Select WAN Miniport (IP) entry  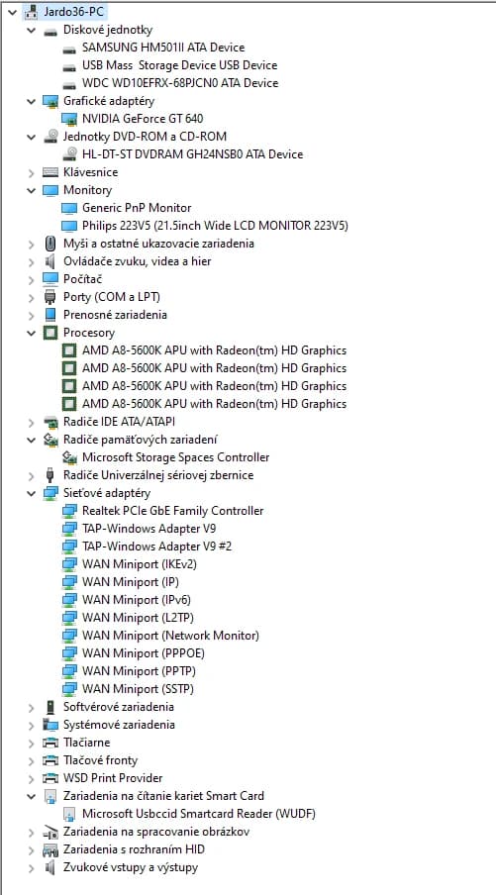[131, 582]
